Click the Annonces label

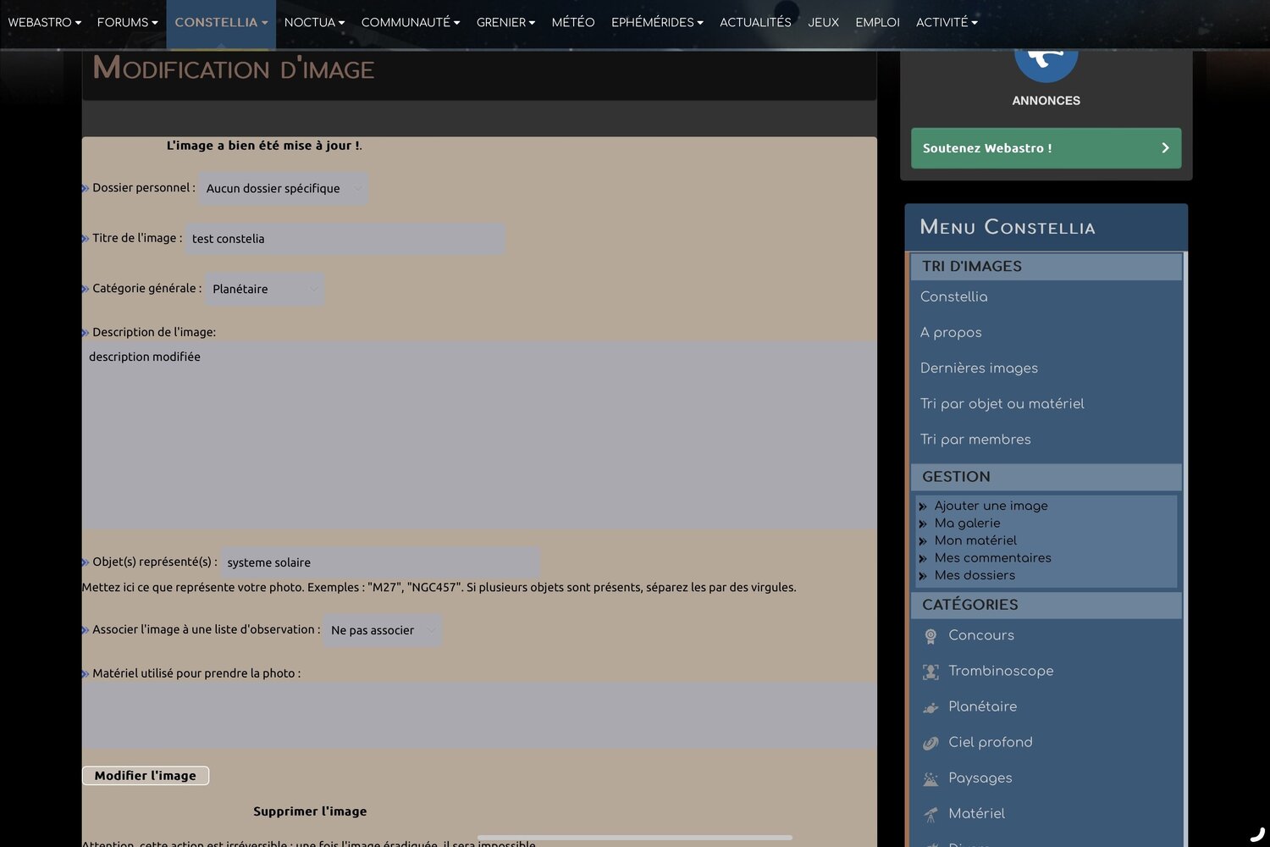[1046, 101]
